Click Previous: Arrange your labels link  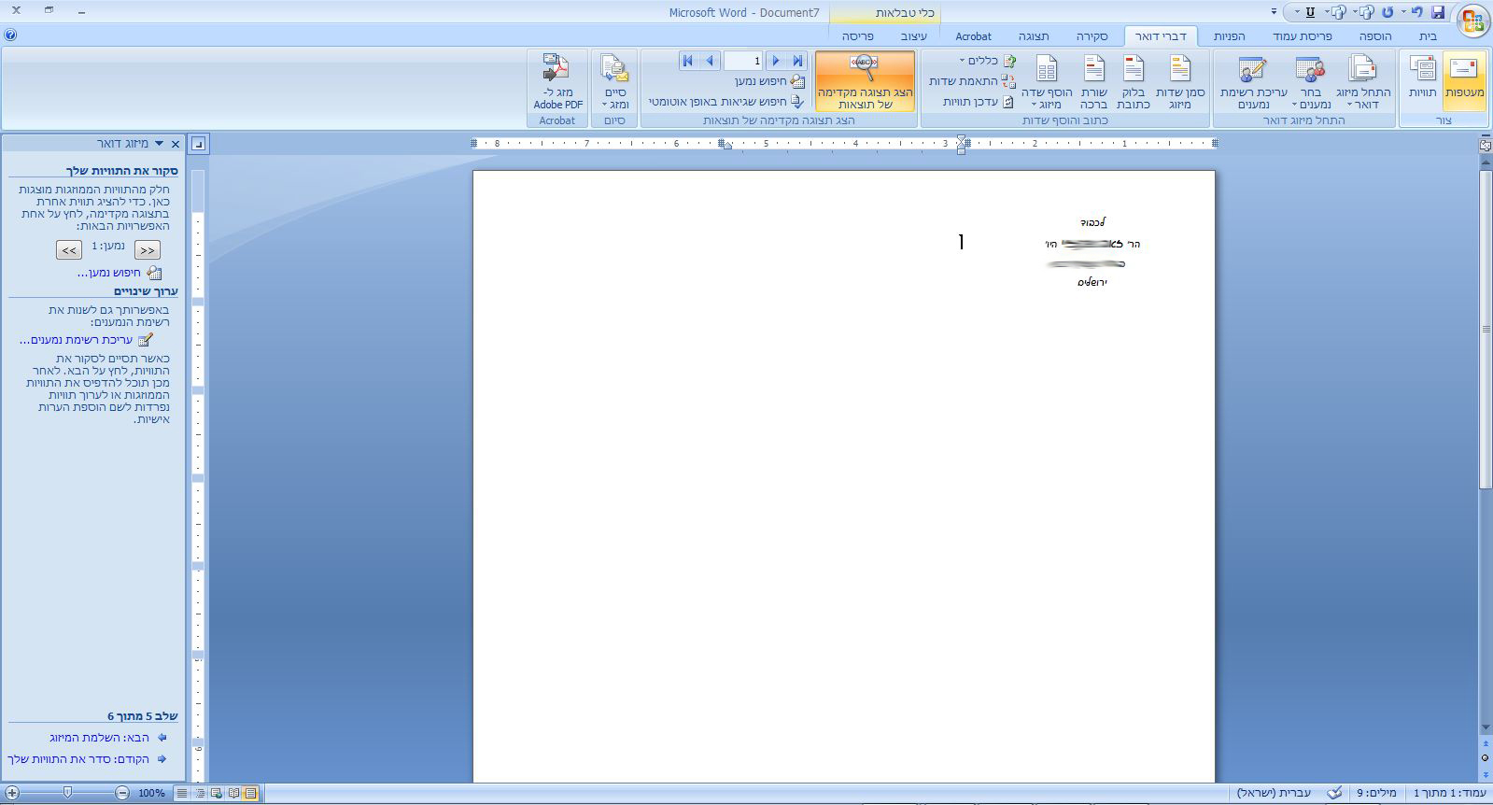tap(78, 759)
